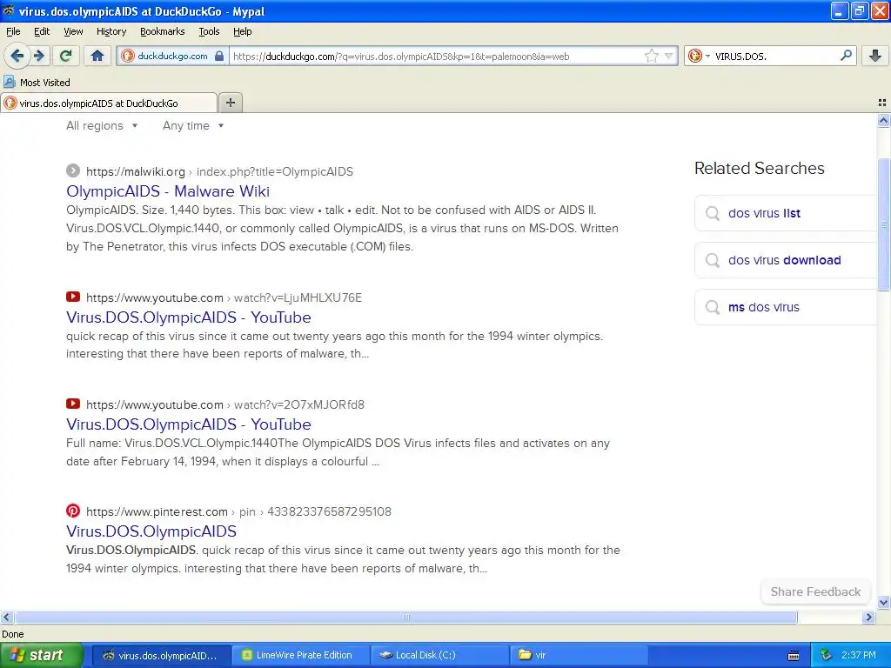Viewport: 891px width, 668px height.
Task: Click the Most Visited bookmarks icon
Action: pyautogui.click(x=9, y=82)
